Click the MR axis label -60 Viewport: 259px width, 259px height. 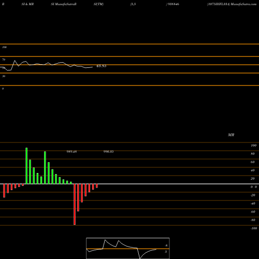pos(253,212)
